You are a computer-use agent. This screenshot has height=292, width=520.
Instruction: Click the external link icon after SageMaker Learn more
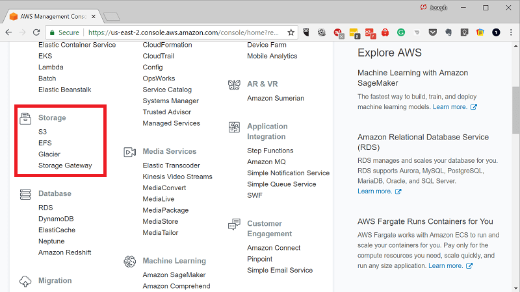[x=474, y=107]
